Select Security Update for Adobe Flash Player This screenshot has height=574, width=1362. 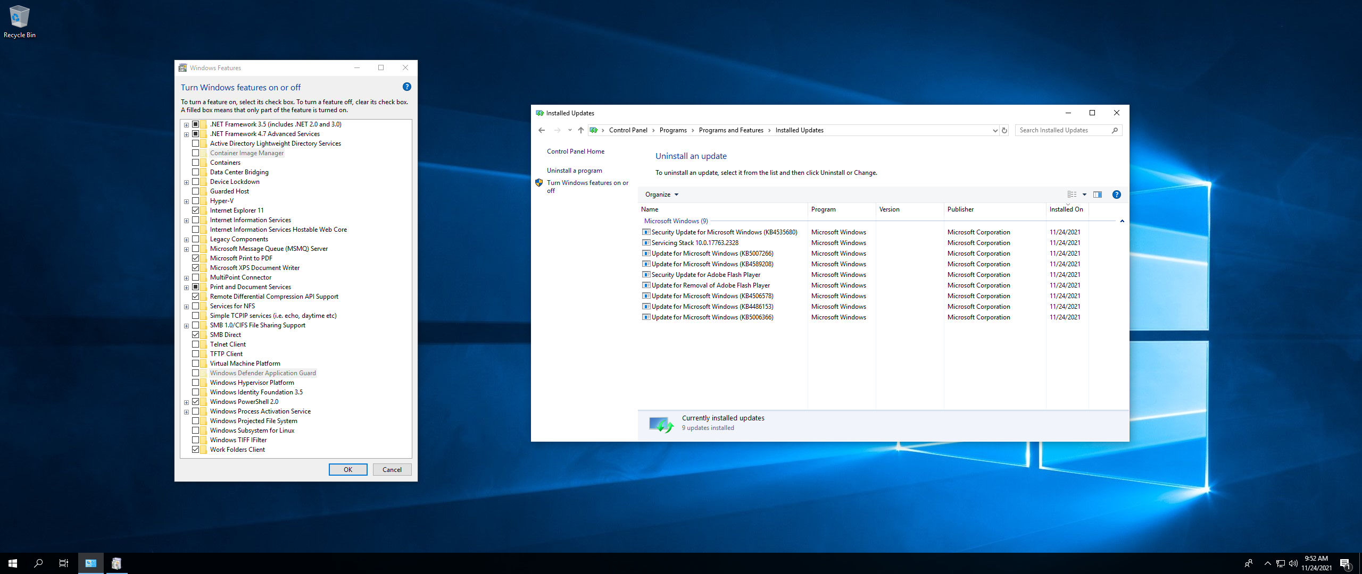[706, 275]
